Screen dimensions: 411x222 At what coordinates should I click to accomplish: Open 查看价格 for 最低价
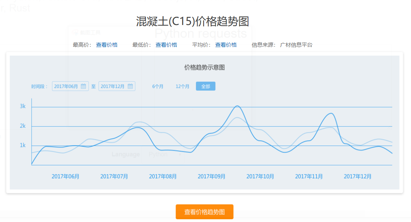[x=166, y=45]
